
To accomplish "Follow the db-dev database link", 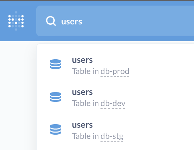I will coord(113,104).
